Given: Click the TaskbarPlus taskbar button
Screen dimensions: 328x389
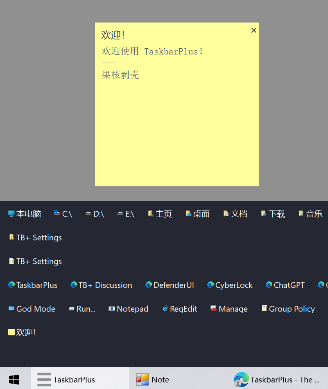Looking at the screenshot, I should pos(79,379).
